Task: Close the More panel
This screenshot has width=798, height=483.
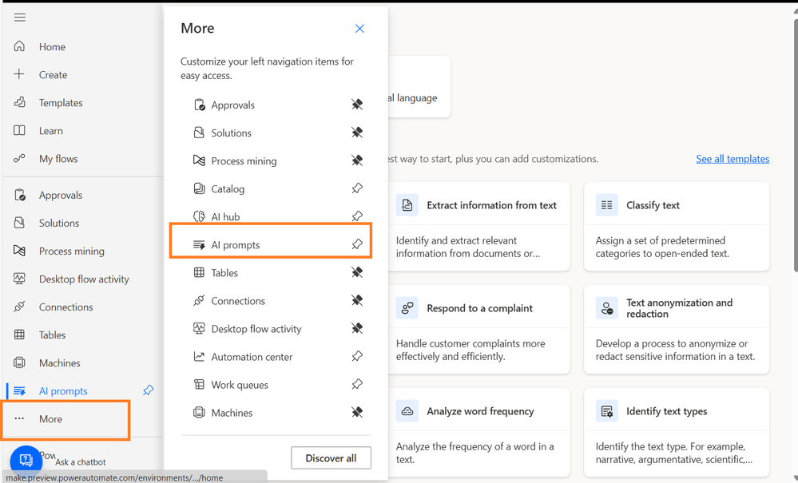Action: click(x=359, y=29)
